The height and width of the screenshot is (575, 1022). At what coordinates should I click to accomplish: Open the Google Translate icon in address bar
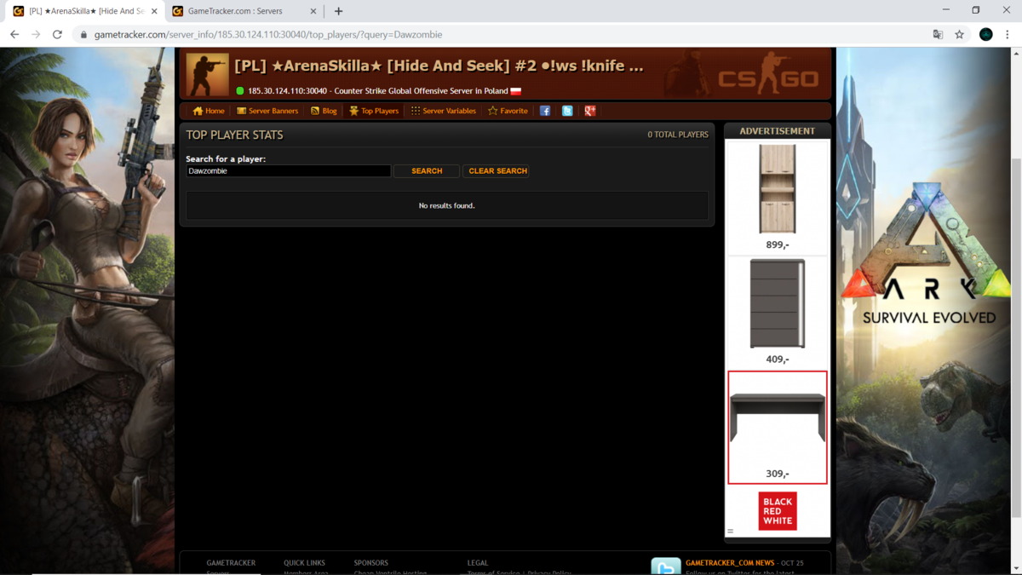pyautogui.click(x=938, y=35)
